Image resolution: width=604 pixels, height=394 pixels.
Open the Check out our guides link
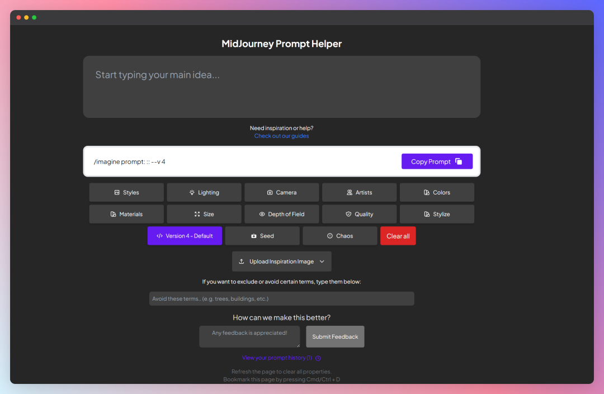[x=281, y=136]
